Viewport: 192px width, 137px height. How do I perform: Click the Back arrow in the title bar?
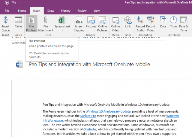coord(7,3)
